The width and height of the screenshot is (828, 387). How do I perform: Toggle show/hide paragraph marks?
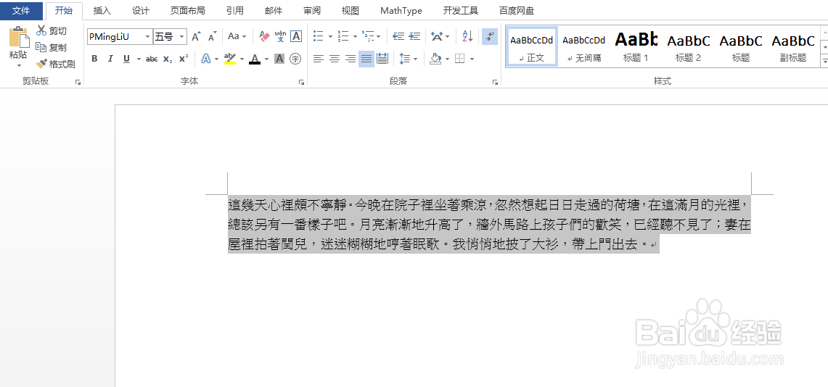(490, 36)
